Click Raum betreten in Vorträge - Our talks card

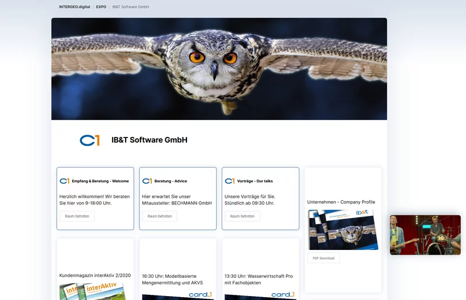click(242, 216)
